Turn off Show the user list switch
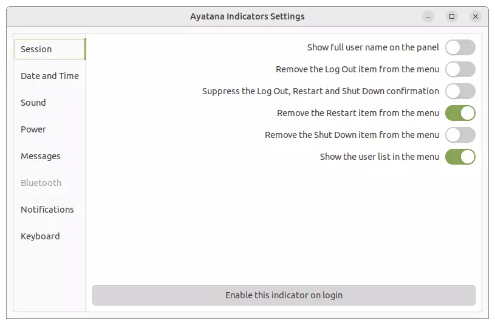This screenshot has height=325, width=495. (460, 157)
